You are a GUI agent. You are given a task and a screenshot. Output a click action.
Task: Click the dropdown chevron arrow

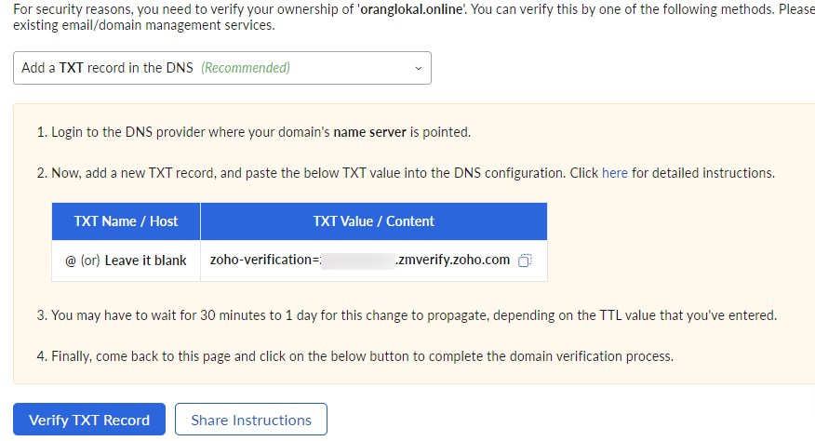point(418,68)
